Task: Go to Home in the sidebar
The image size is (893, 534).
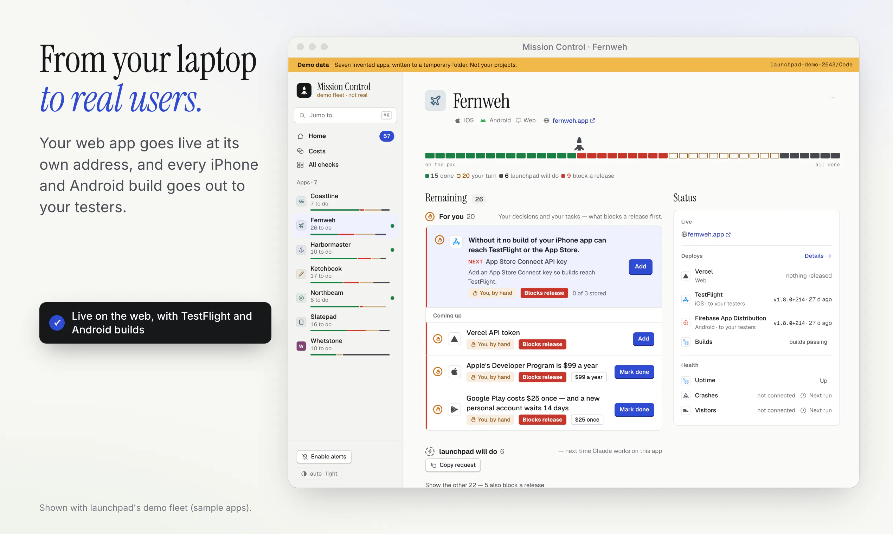Action: [x=345, y=136]
